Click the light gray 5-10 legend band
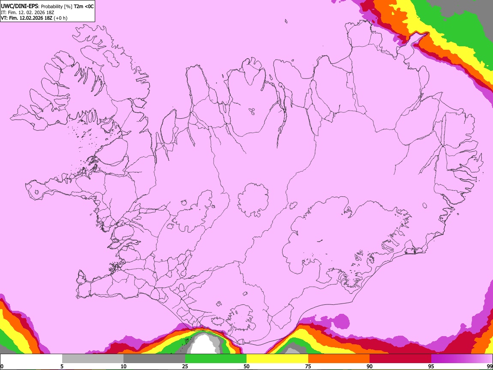493x370 pixels. pos(93,358)
